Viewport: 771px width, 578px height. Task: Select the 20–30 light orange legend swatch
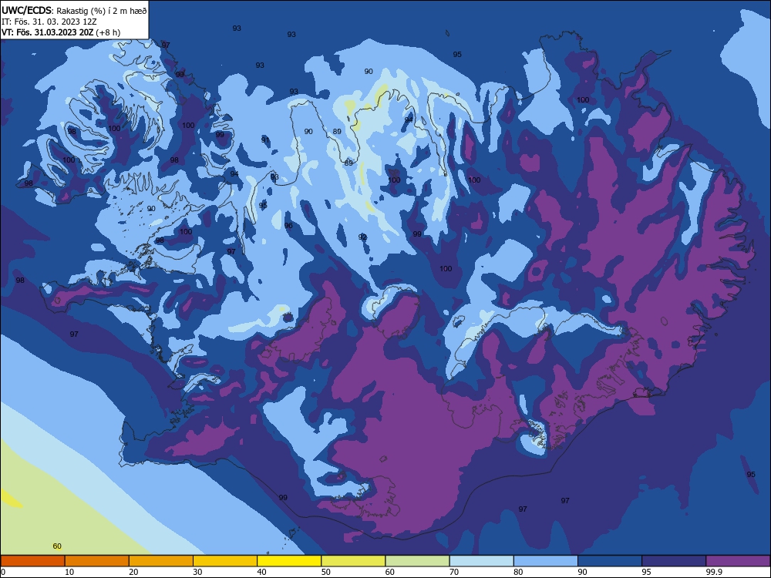pos(161,561)
